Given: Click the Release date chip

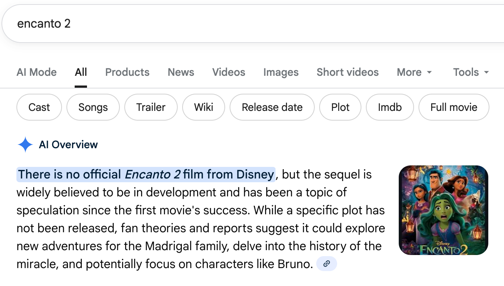Looking at the screenshot, I should (272, 107).
